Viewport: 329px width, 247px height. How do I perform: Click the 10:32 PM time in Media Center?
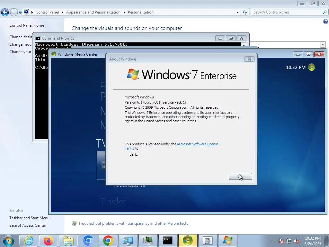pyautogui.click(x=296, y=68)
